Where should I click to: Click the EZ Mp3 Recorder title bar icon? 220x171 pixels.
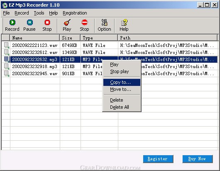click(x=5, y=5)
